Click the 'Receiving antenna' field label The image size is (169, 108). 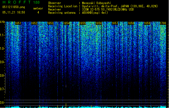pos(62,13)
